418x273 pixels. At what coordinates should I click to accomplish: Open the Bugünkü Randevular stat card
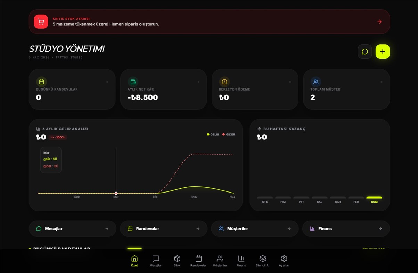72,89
